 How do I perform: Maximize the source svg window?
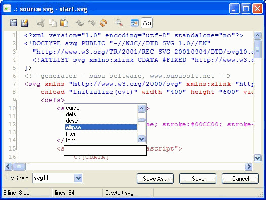tap(246, 8)
